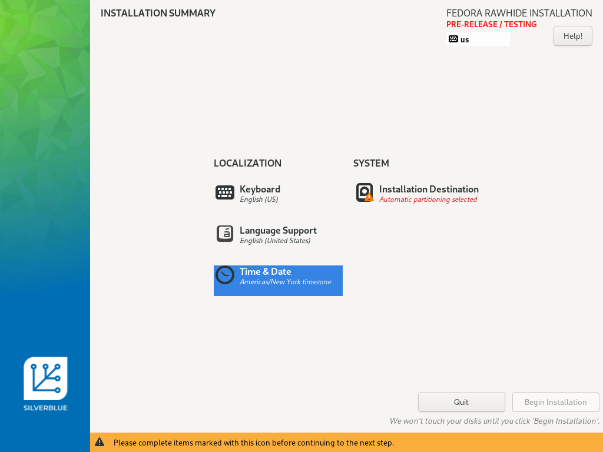Click the 'us' keyboard layout label

[465, 39]
